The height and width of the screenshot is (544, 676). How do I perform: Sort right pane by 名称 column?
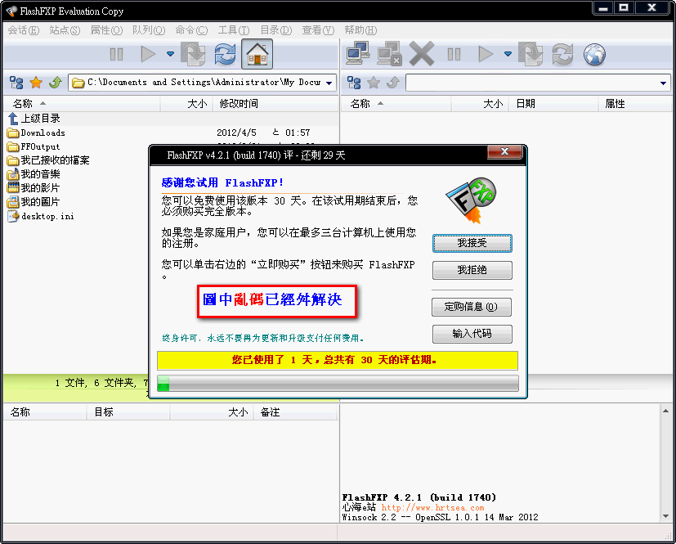(x=396, y=104)
